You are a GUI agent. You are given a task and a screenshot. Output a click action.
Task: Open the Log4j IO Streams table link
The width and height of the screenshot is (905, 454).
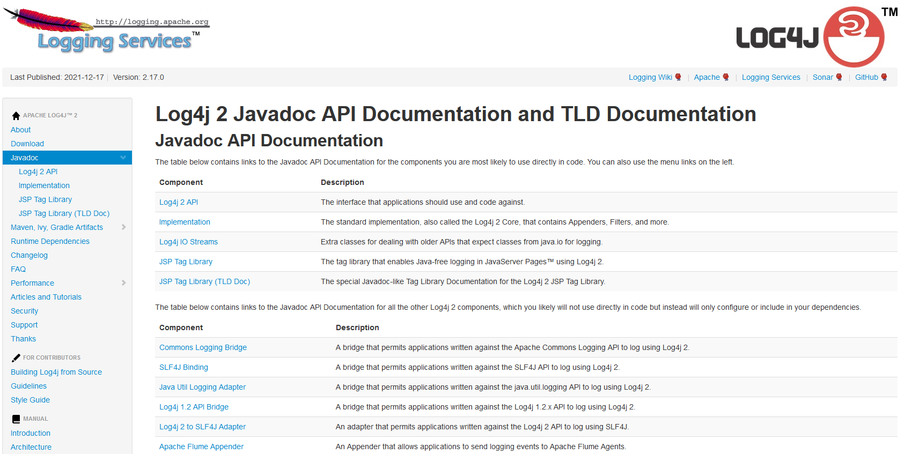188,242
